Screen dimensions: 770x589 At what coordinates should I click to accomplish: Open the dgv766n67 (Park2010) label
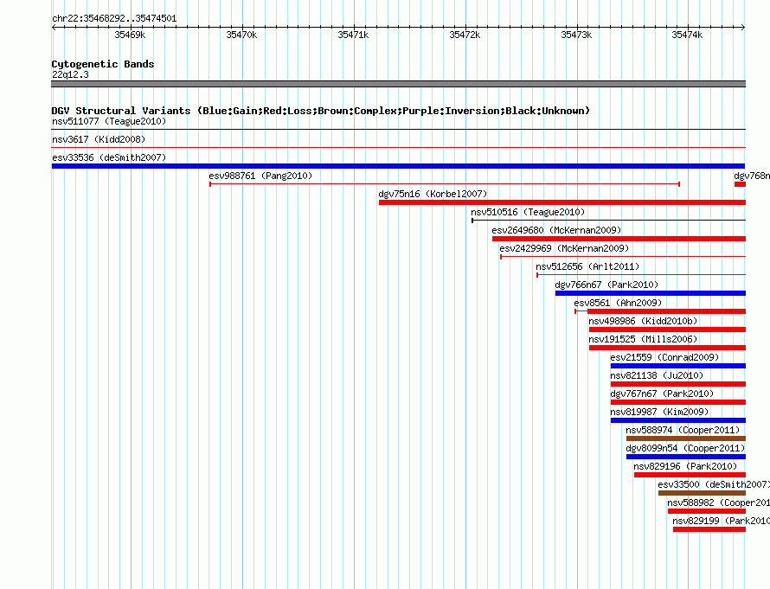click(x=606, y=285)
